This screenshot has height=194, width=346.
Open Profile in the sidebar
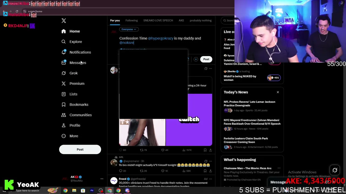pyautogui.click(x=71, y=126)
